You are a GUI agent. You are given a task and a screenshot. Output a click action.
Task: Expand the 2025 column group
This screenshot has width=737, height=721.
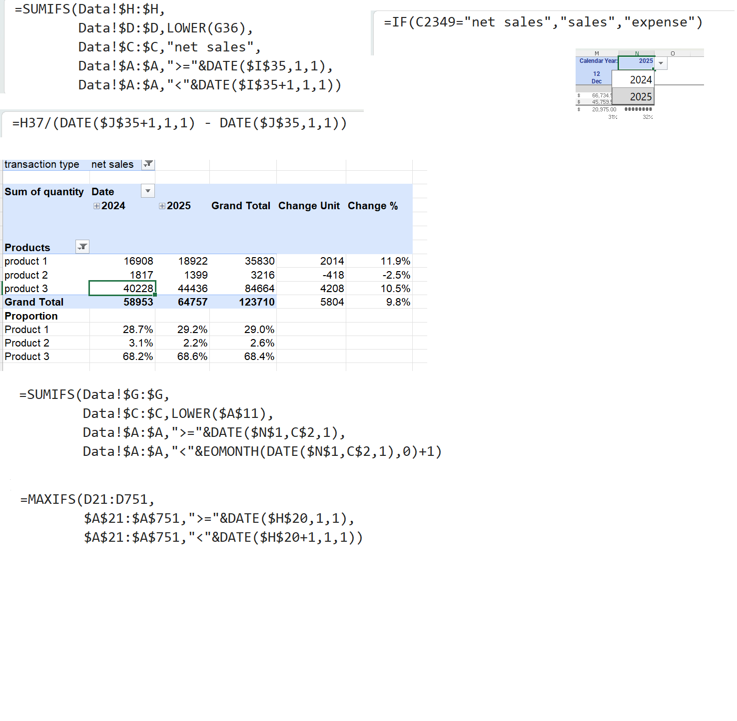[161, 206]
